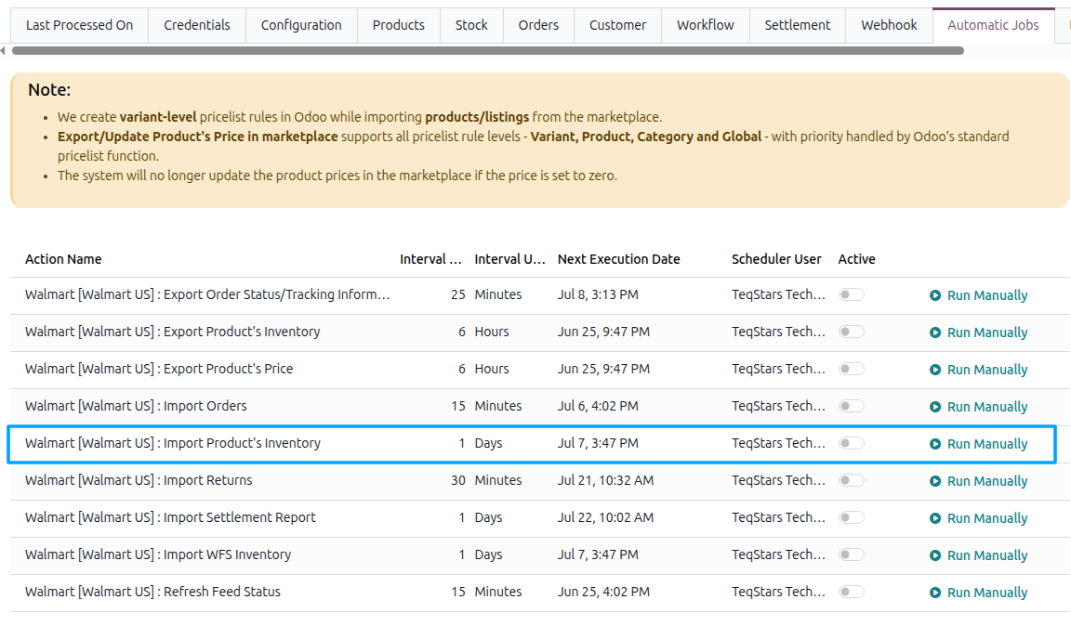This screenshot has height=626, width=1071.
Task: Switch on Import WFS Inventory job
Action: (851, 554)
